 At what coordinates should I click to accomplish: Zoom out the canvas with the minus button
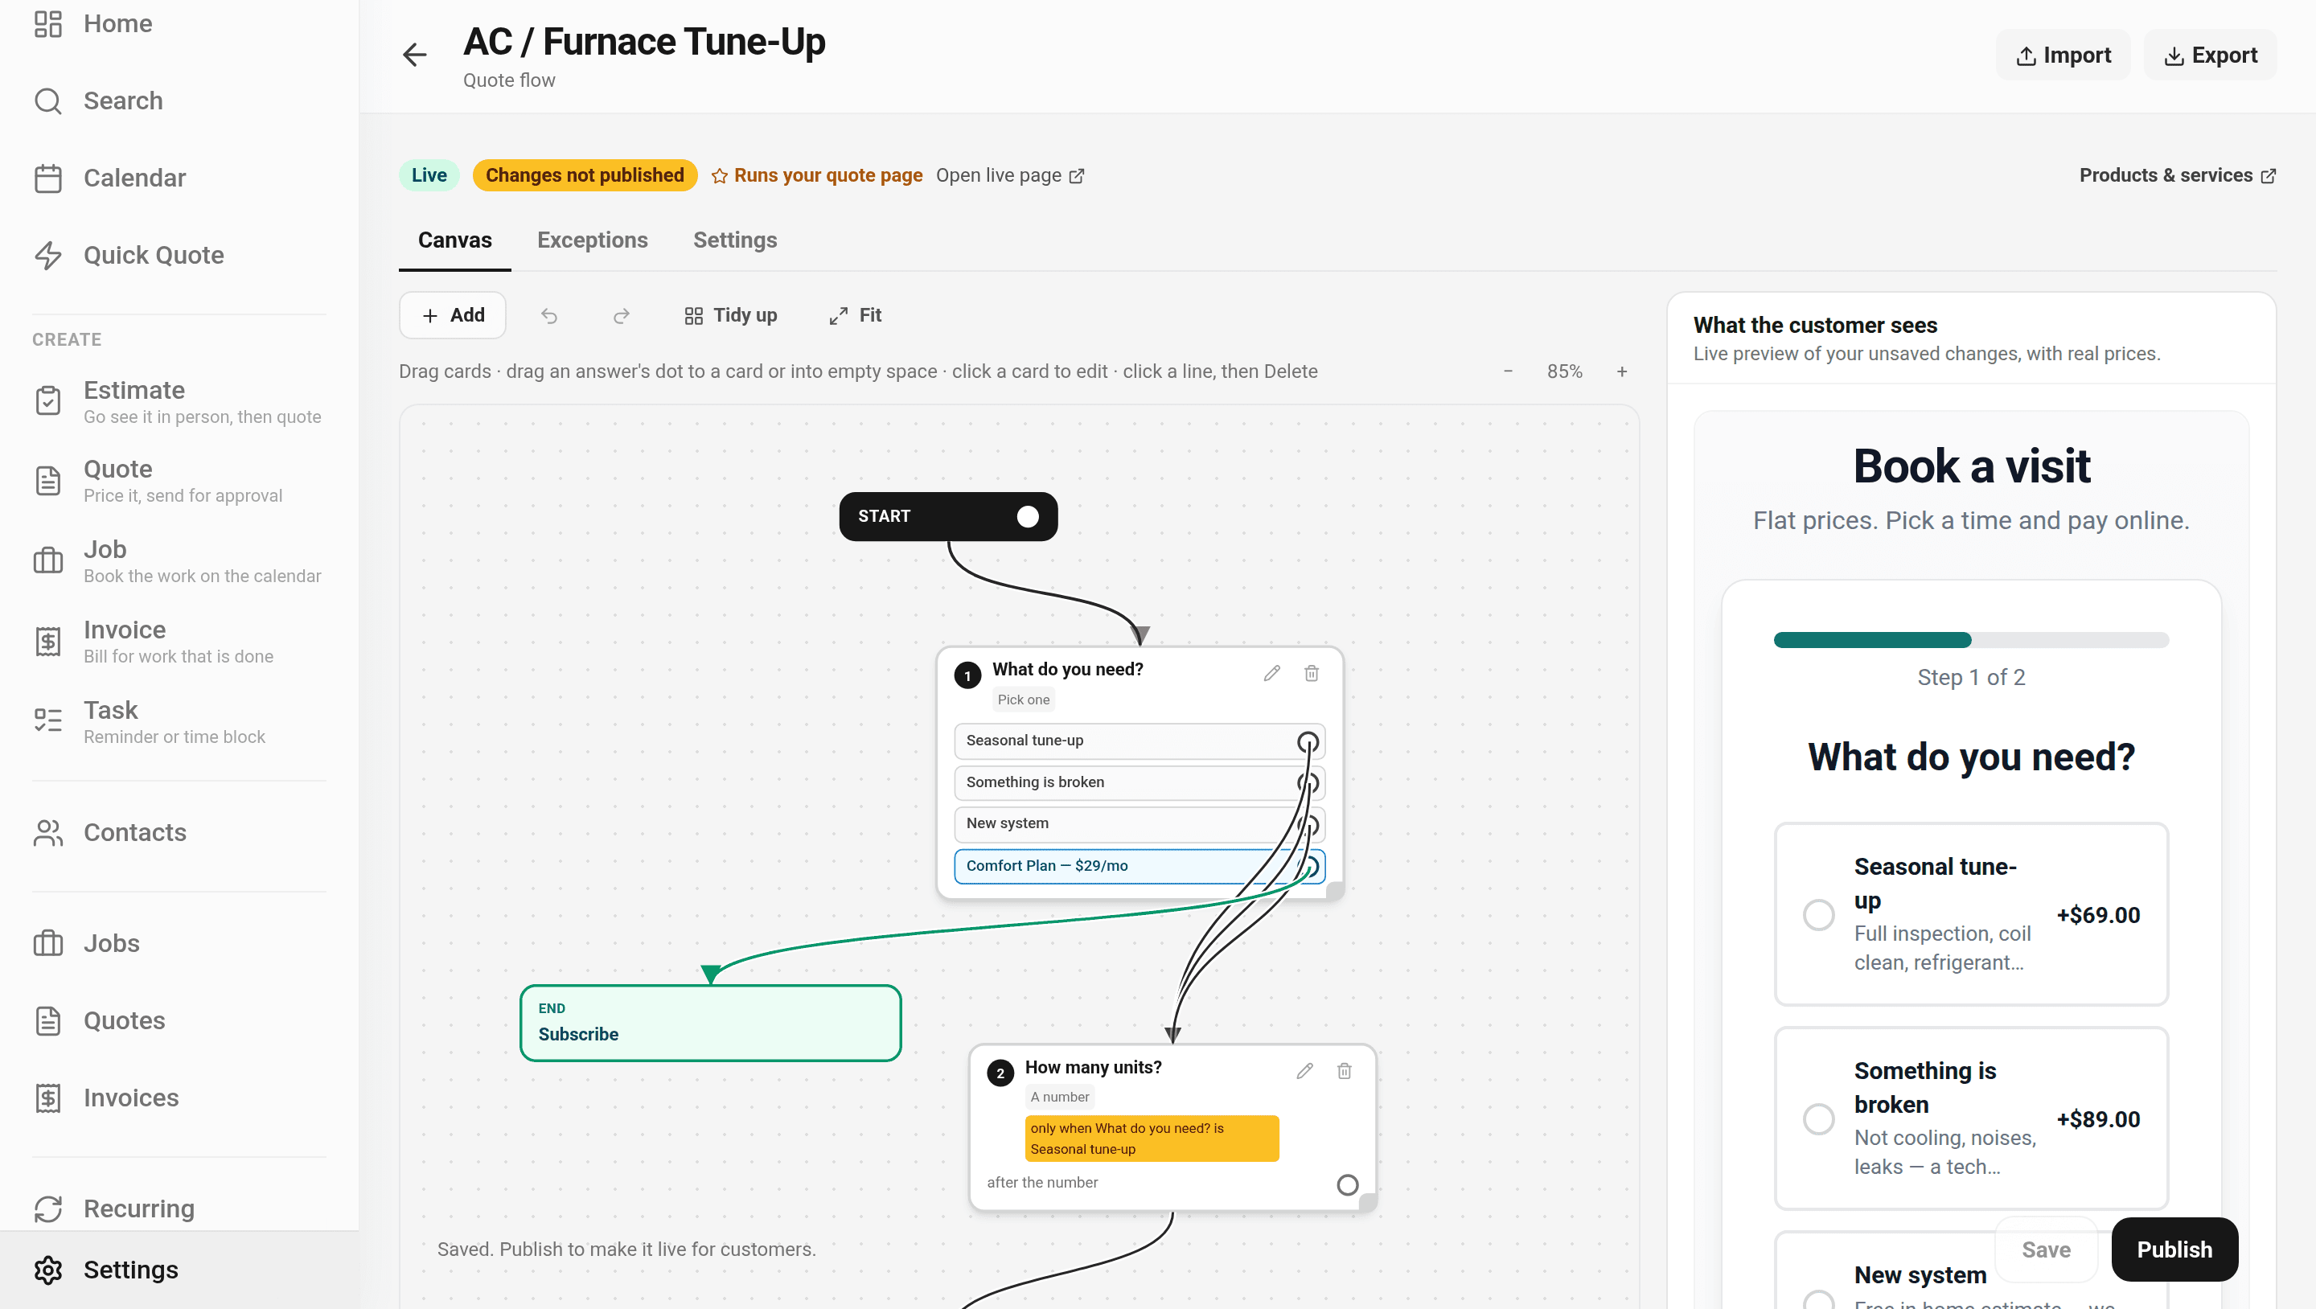point(1508,371)
